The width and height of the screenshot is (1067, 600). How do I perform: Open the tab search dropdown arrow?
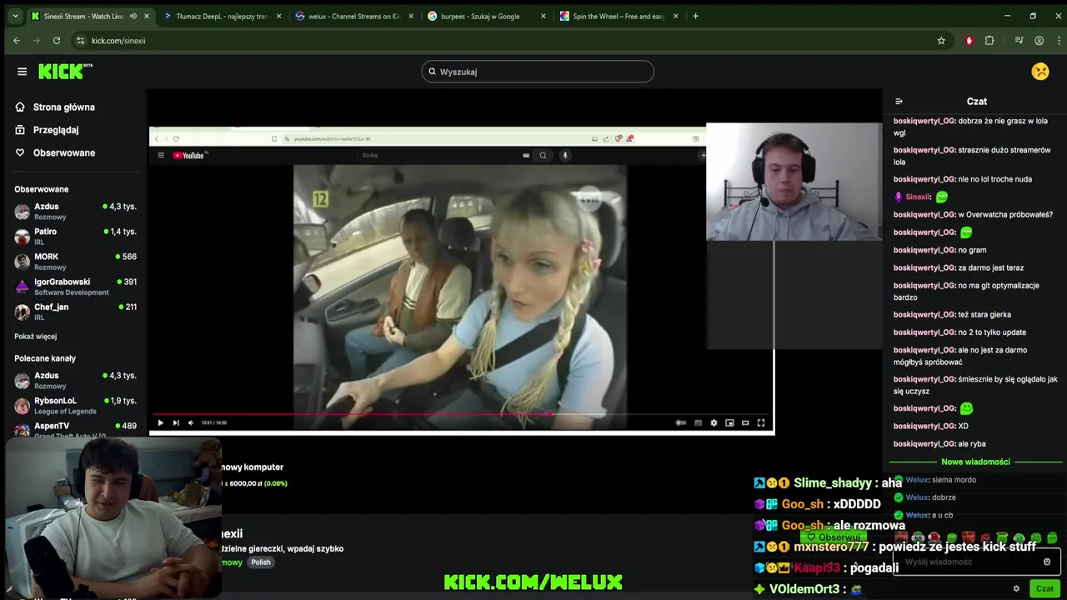click(x=14, y=16)
